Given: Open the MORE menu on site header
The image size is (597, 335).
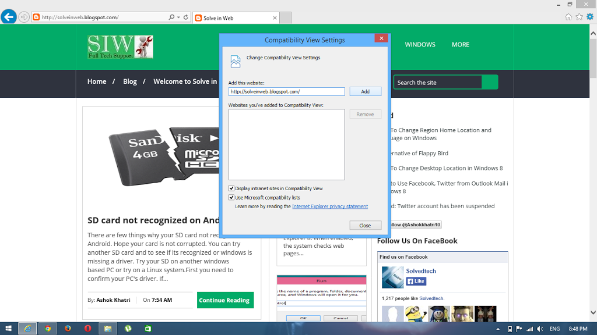Looking at the screenshot, I should tap(460, 45).
